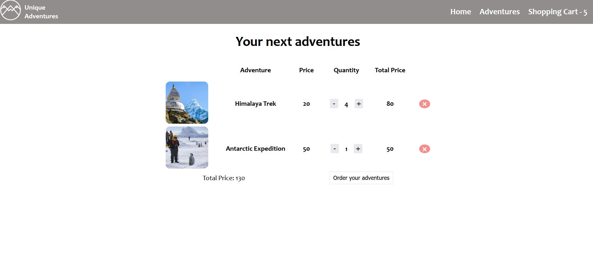Image resolution: width=593 pixels, height=262 pixels.
Task: Click the Order your adventures button
Action: (x=361, y=178)
